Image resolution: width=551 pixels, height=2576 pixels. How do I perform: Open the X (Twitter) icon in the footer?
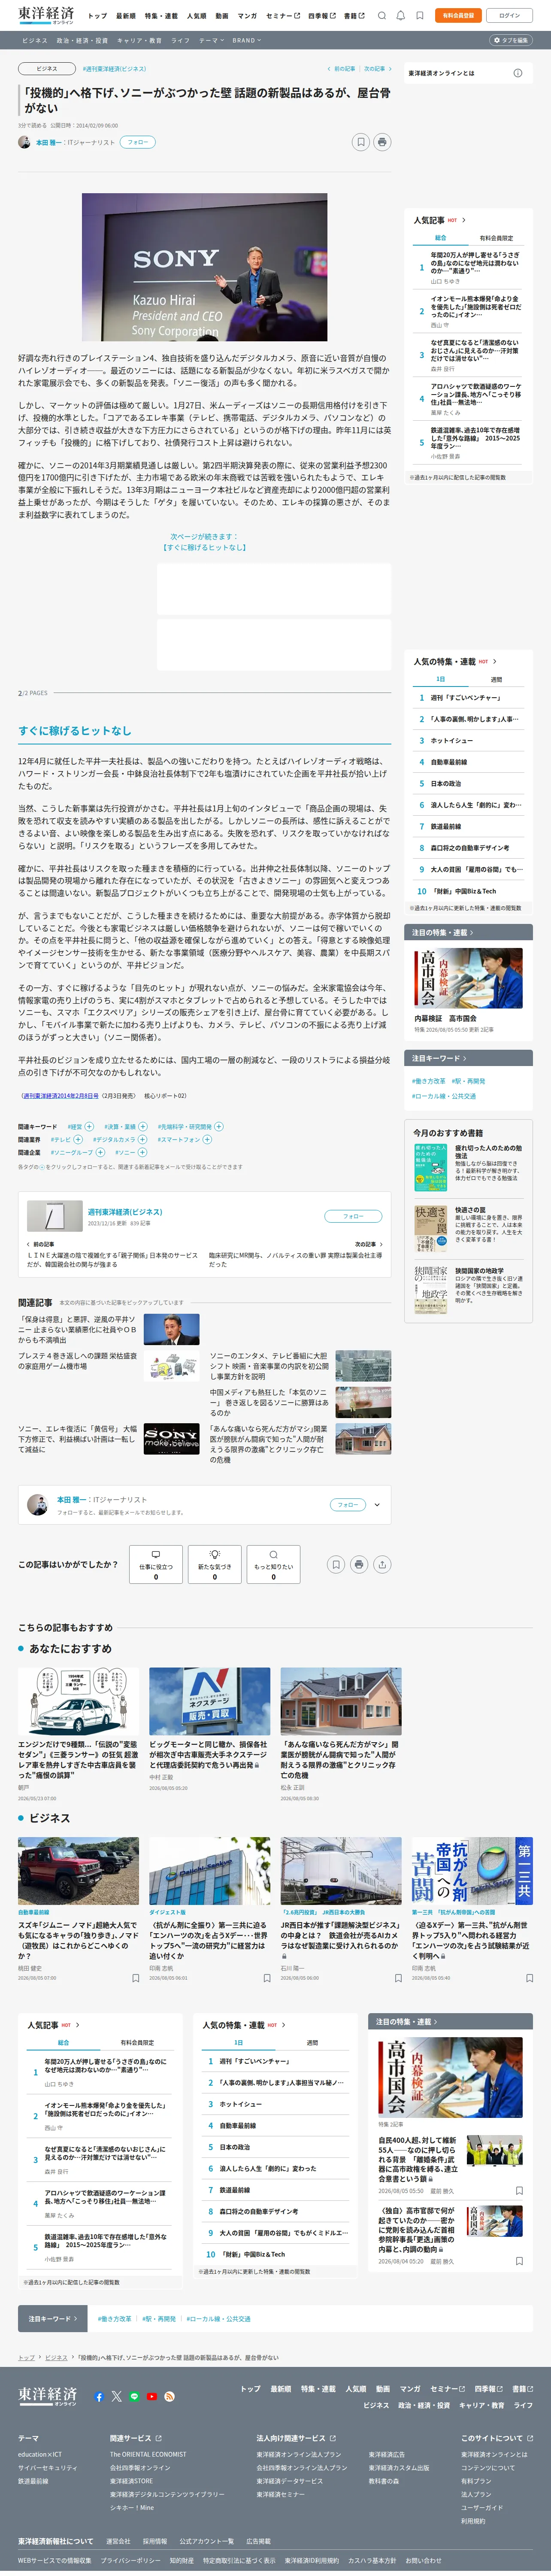[x=117, y=2396]
